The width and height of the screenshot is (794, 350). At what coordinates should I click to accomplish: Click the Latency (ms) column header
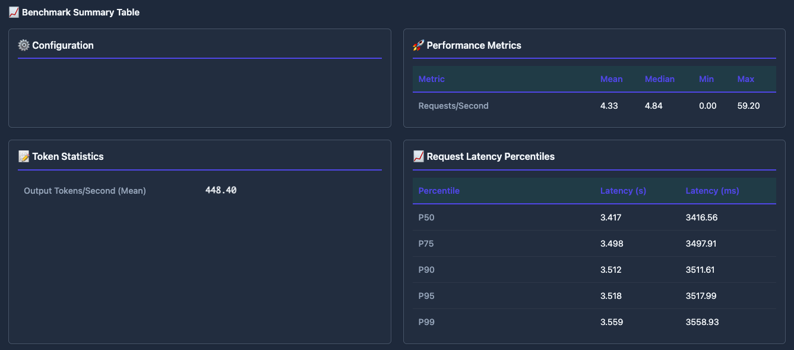tap(712, 191)
